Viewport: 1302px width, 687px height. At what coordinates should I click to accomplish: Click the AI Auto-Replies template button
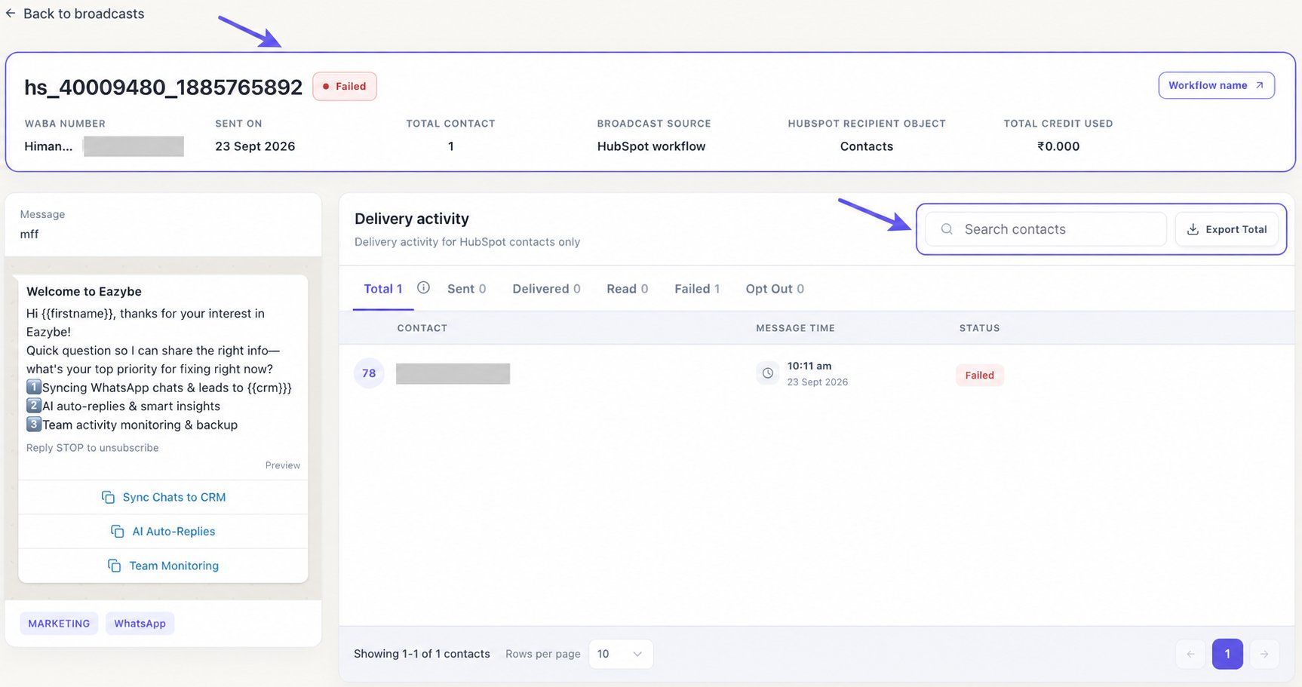pyautogui.click(x=163, y=531)
